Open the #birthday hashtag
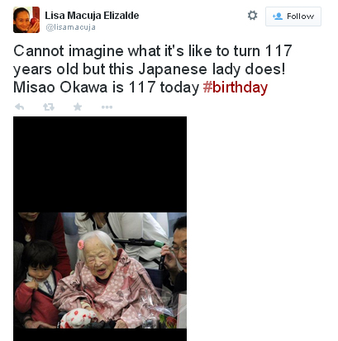The image size is (338, 341). tap(236, 88)
